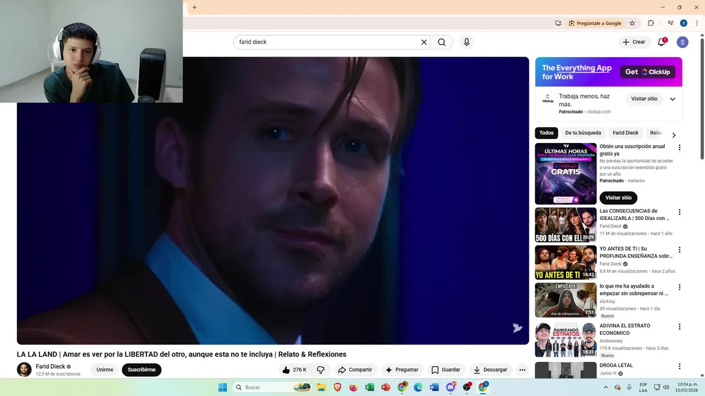Open the Rankeando Estratos thumbnail
This screenshot has height=396, width=705.
[566, 340]
